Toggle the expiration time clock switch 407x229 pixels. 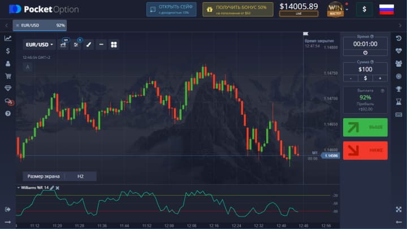[365, 52]
